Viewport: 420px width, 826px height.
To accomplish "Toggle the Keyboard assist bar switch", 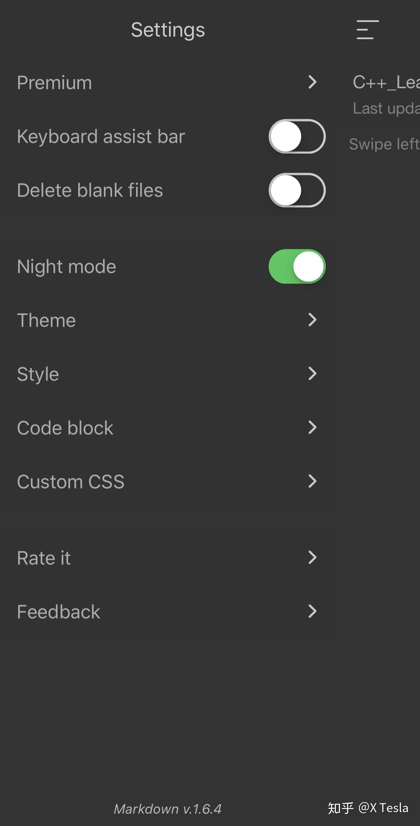I will (x=297, y=136).
